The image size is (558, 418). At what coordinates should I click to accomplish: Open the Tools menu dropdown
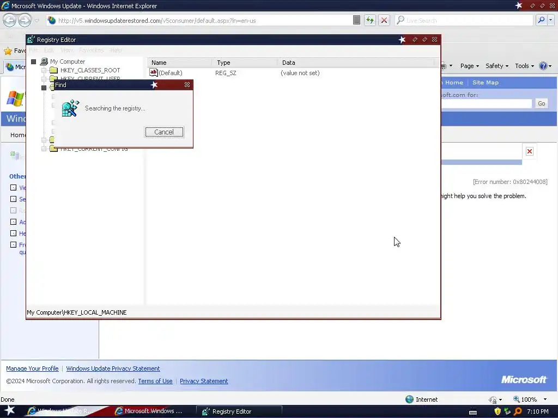525,66
